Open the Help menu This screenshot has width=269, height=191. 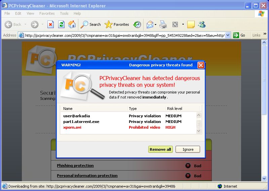point(77,13)
